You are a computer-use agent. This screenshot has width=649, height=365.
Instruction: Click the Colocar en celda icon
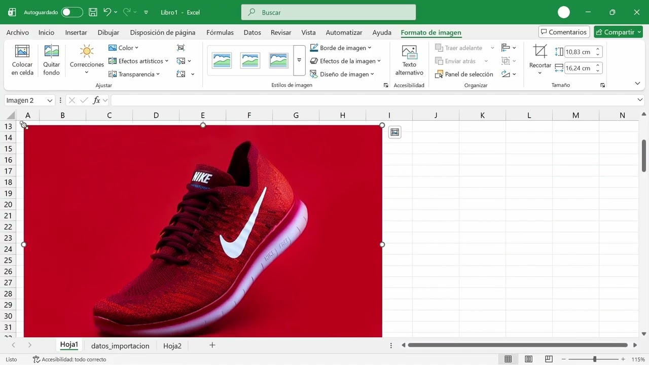tap(22, 51)
